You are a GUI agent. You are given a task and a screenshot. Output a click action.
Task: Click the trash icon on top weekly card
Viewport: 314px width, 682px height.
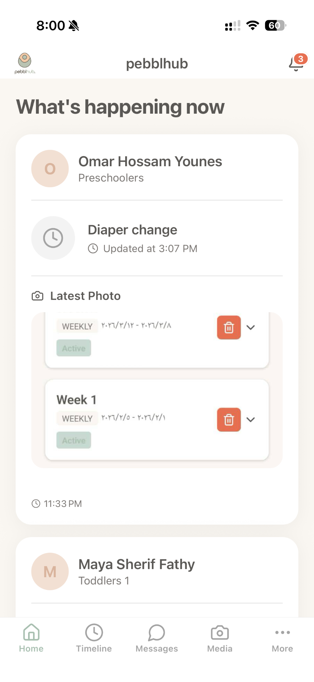click(229, 328)
